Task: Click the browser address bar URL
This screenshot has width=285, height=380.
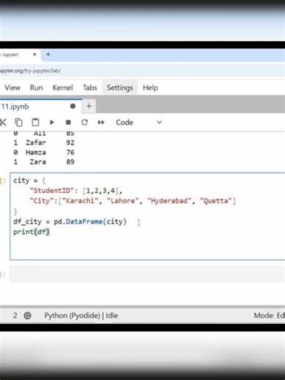Action: 30,71
